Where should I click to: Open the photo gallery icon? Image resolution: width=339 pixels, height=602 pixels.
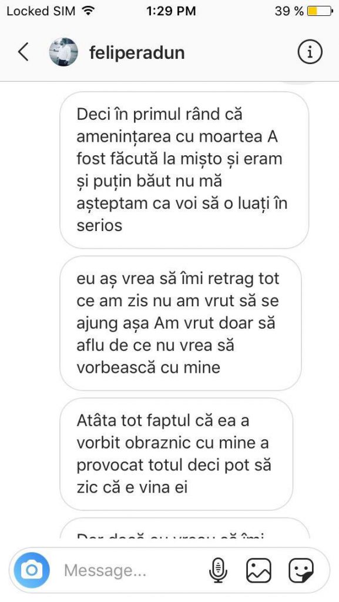tap(259, 570)
